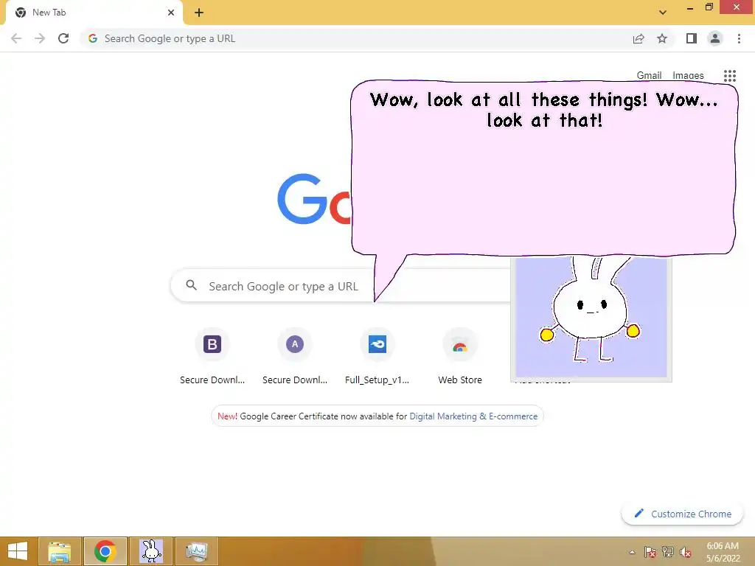
Task: Open the Full_Setup_v1... shortcut
Action: [377, 356]
